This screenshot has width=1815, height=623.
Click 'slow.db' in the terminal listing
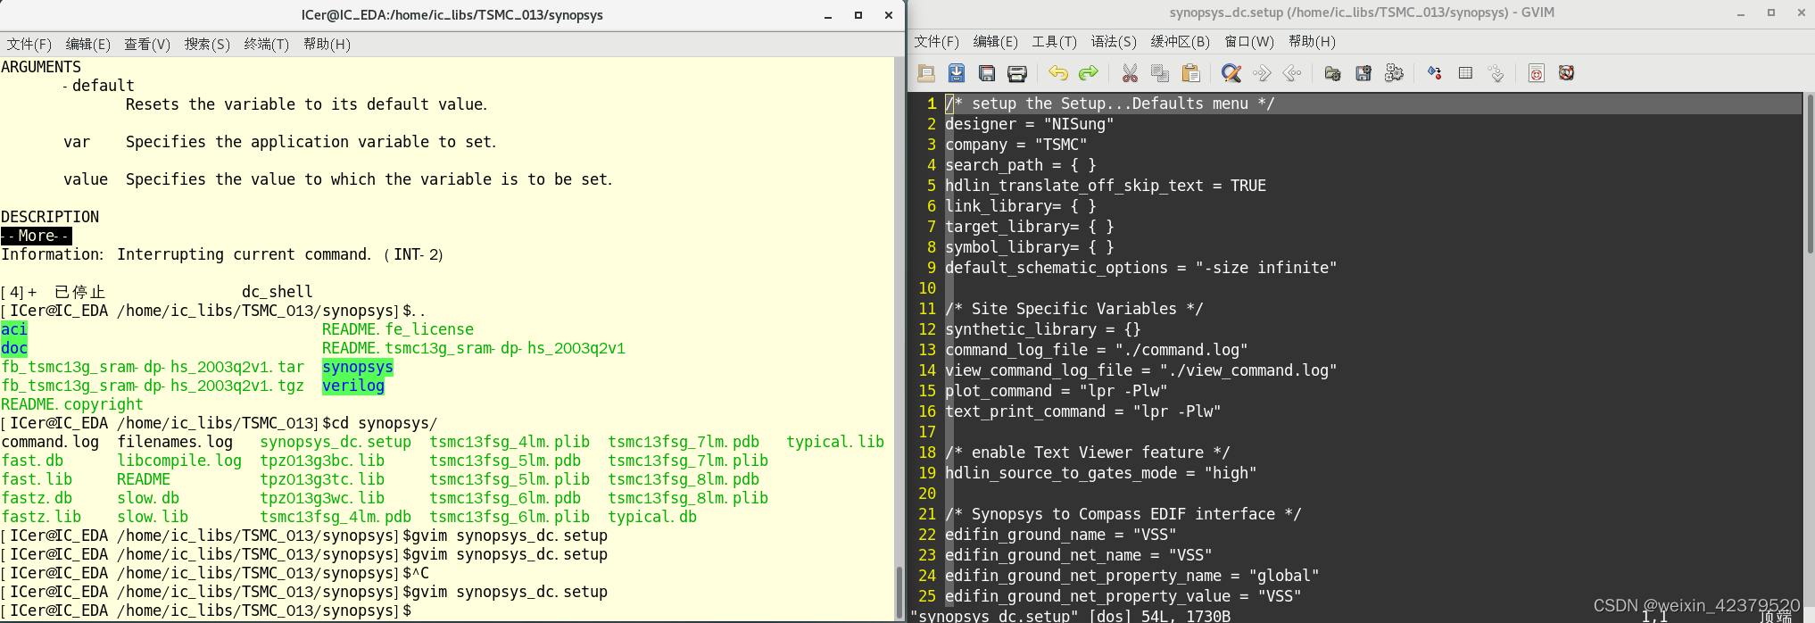tap(148, 498)
